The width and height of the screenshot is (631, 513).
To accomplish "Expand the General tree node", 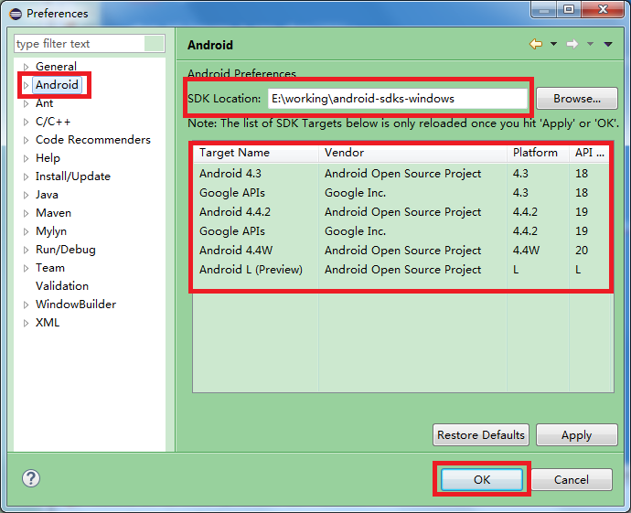I will [x=27, y=67].
